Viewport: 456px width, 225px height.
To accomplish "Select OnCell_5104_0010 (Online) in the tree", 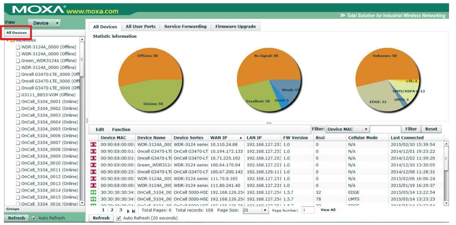I will [x=50, y=163].
